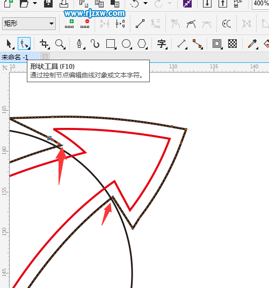Click the Publish to PDF icon
Screen dimensions: 269x288
(238, 3)
